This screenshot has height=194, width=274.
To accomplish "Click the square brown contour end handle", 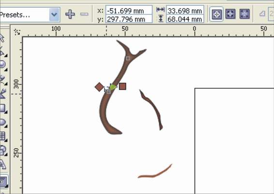I will (122, 86).
